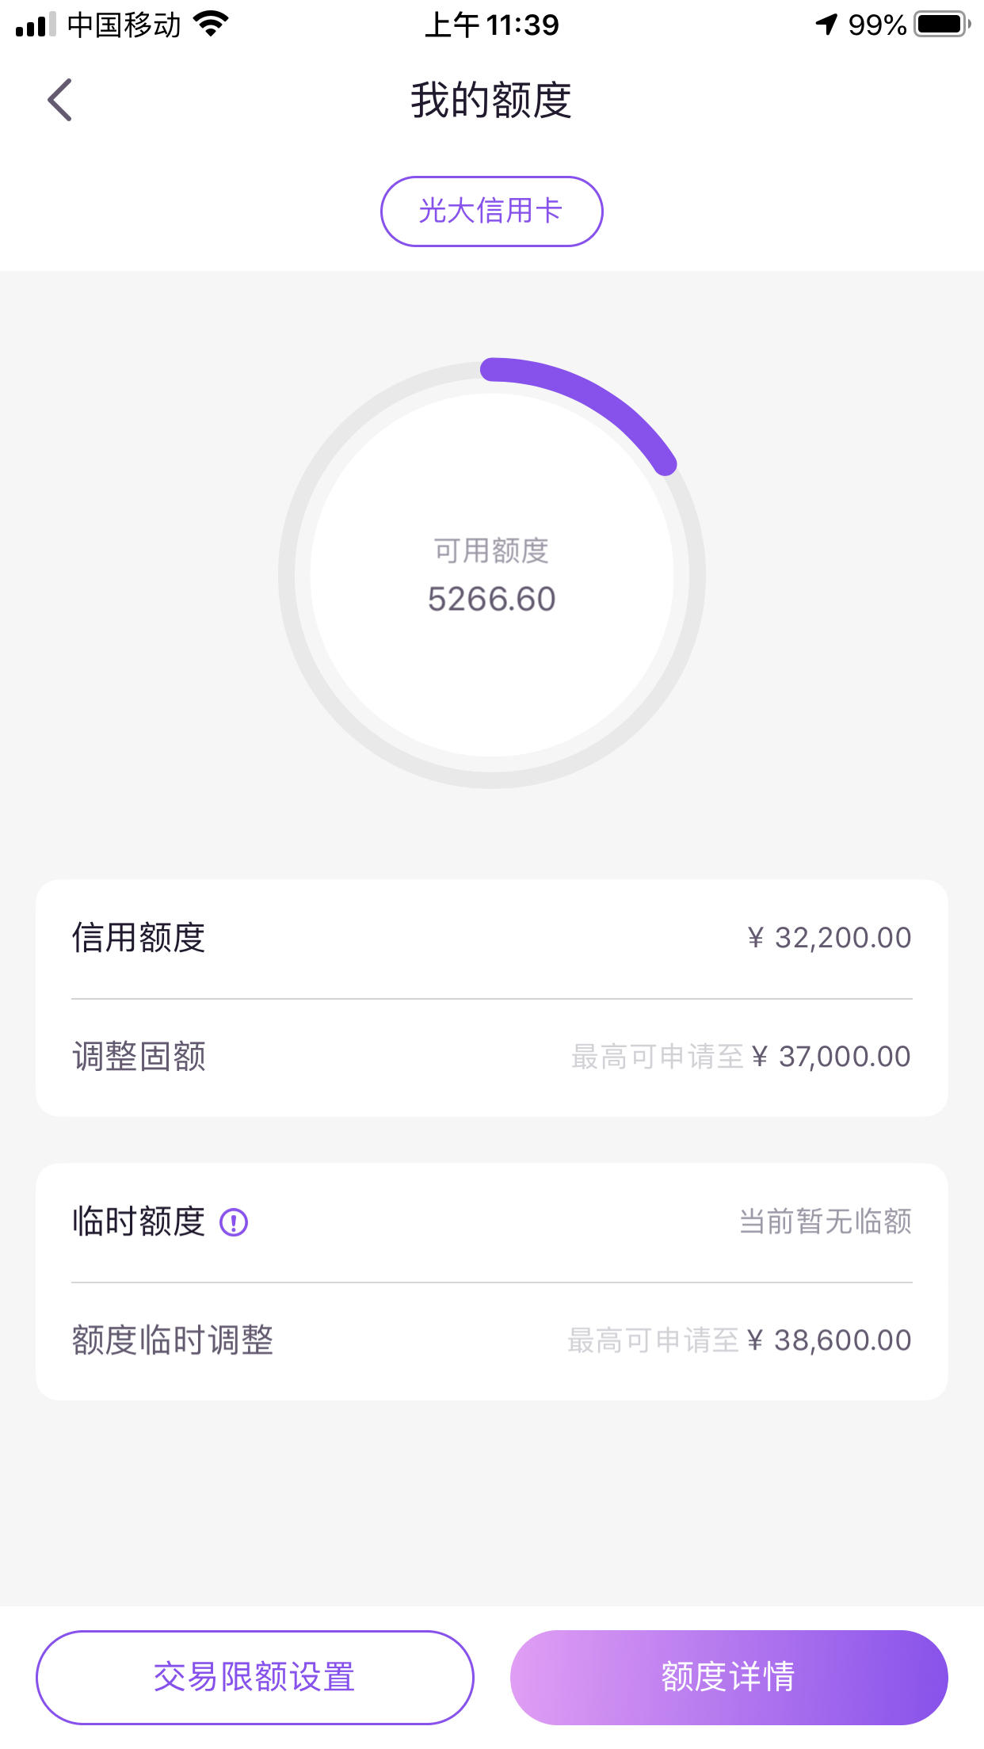Tap the 信用额度 row
Viewport: 984px width, 1749px height.
click(492, 938)
